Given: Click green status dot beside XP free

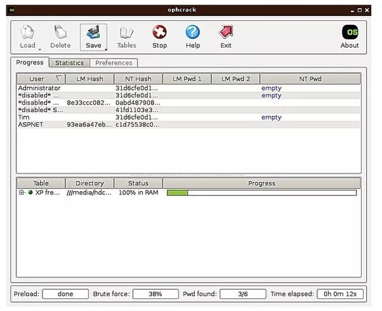Looking at the screenshot, I should 30,192.
